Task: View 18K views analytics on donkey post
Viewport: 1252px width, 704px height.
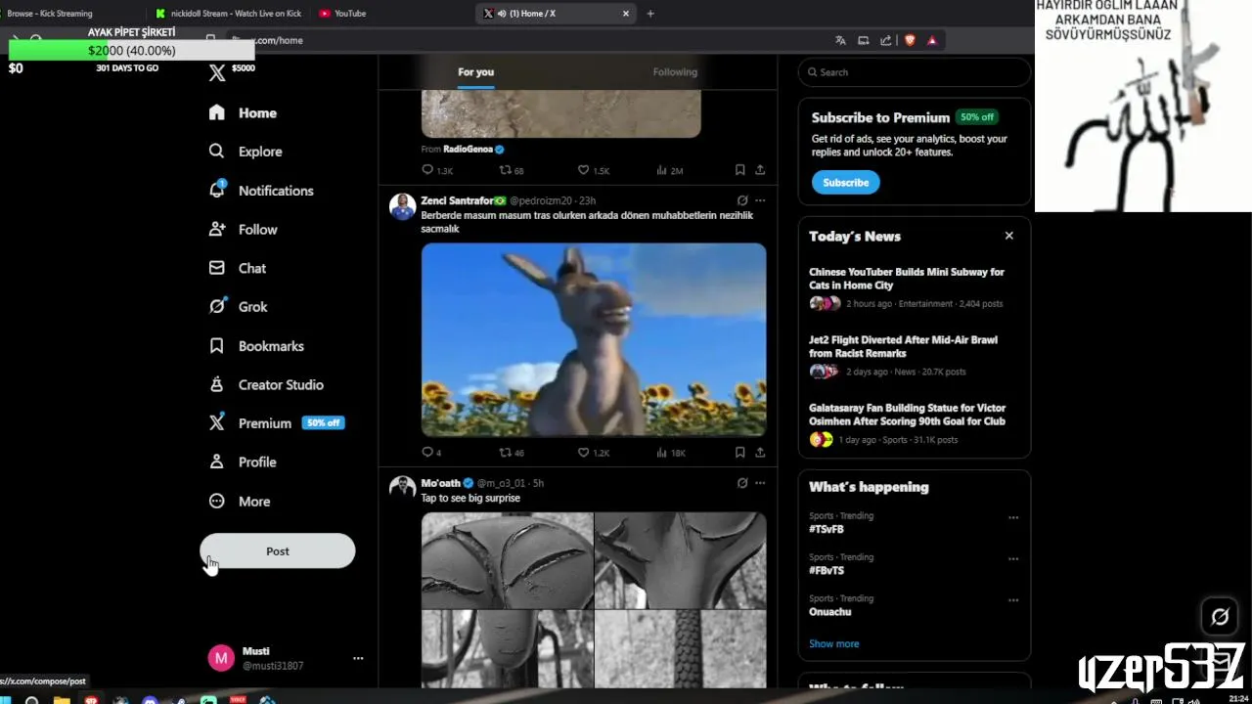Action: pyautogui.click(x=671, y=453)
